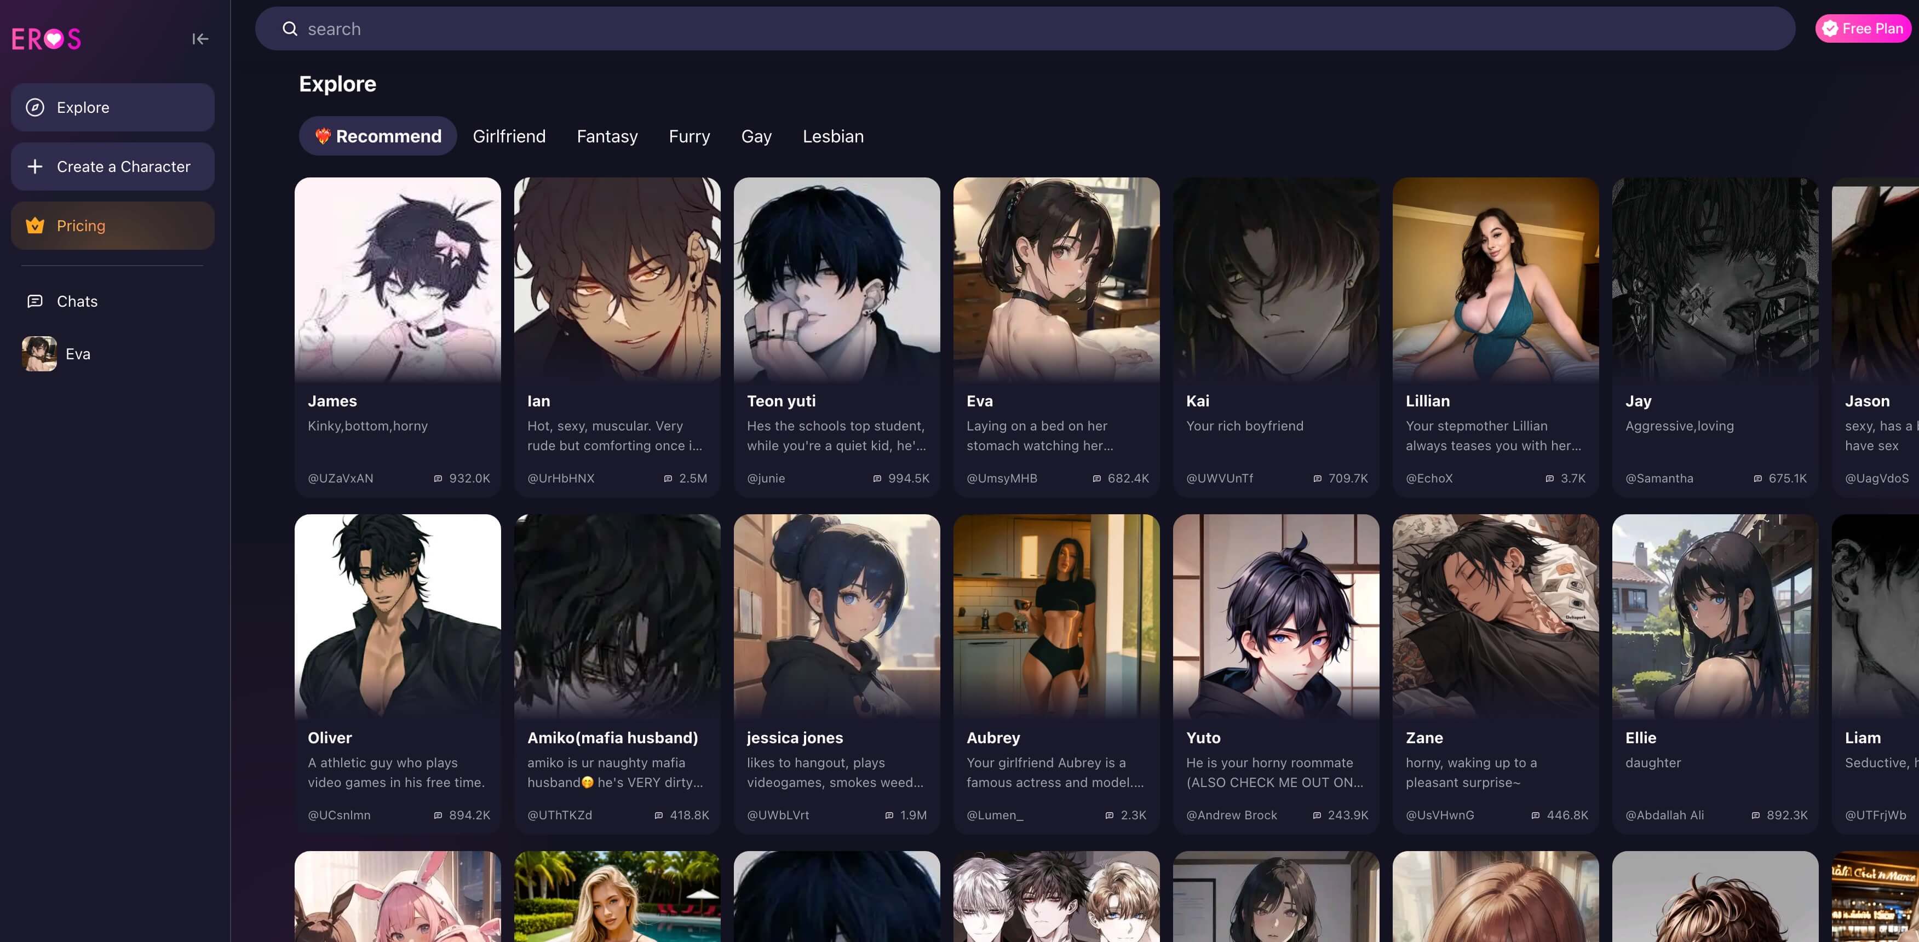Switch to the Lesbian tab

833,136
